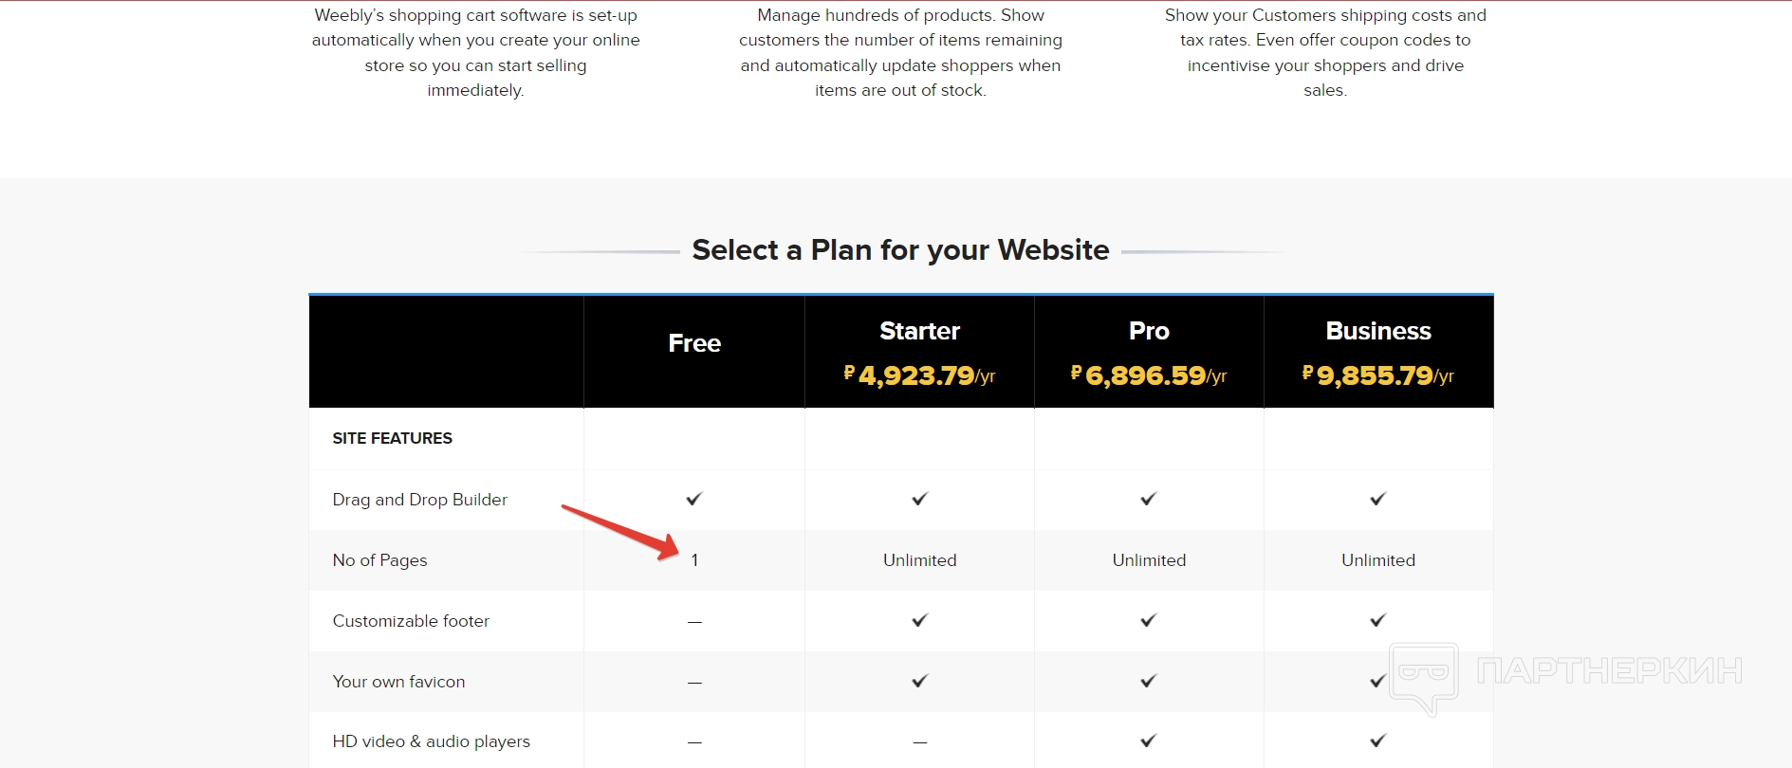1792x768 pixels.
Task: Click the SITE FEATURES section heading
Action: click(392, 438)
